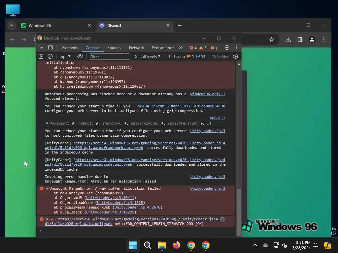Click the 5 warnings counter badge
The height and width of the screenshot is (253, 338).
tap(203, 48)
